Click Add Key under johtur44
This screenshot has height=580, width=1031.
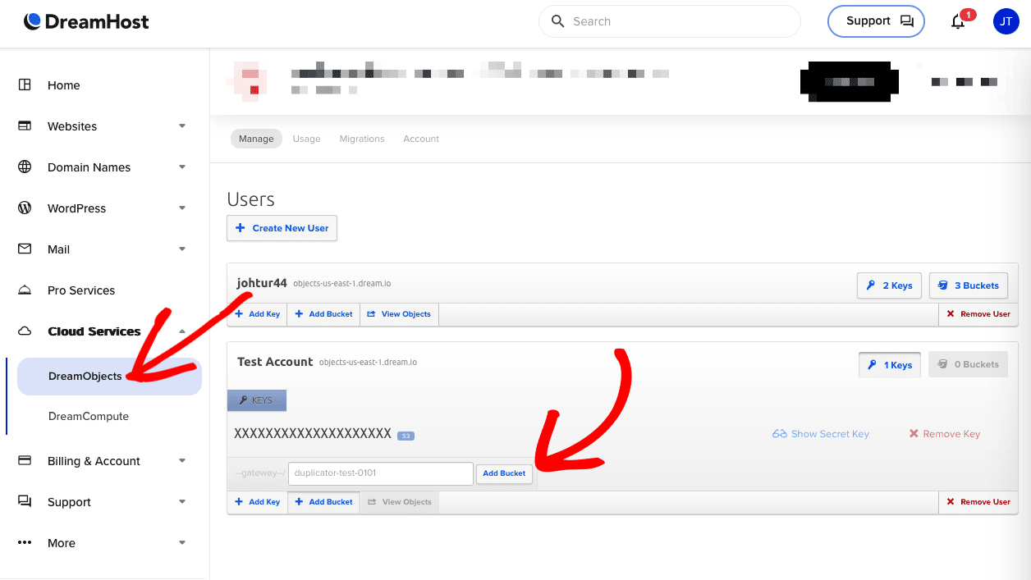click(257, 314)
